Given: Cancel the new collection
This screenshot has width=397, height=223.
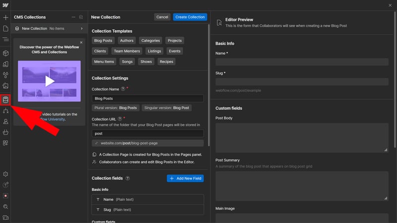Looking at the screenshot, I should point(162,17).
